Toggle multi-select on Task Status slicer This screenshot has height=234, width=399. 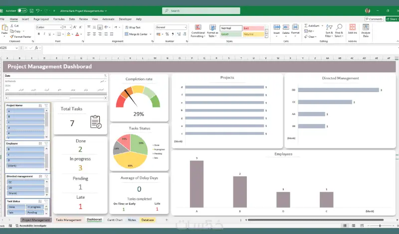point(40,201)
